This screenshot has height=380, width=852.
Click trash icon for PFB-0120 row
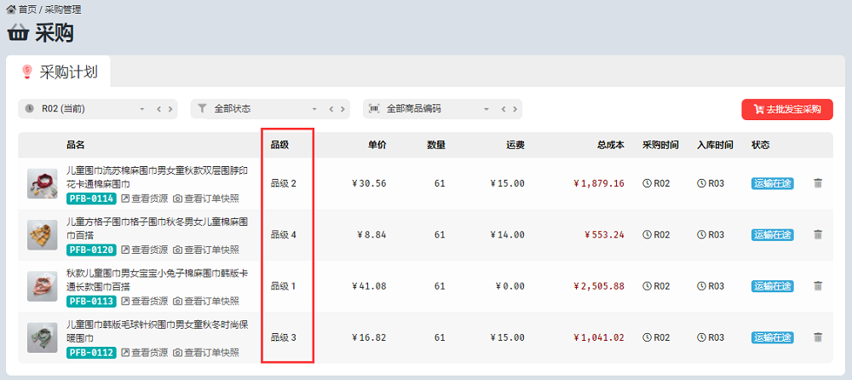[x=818, y=234]
